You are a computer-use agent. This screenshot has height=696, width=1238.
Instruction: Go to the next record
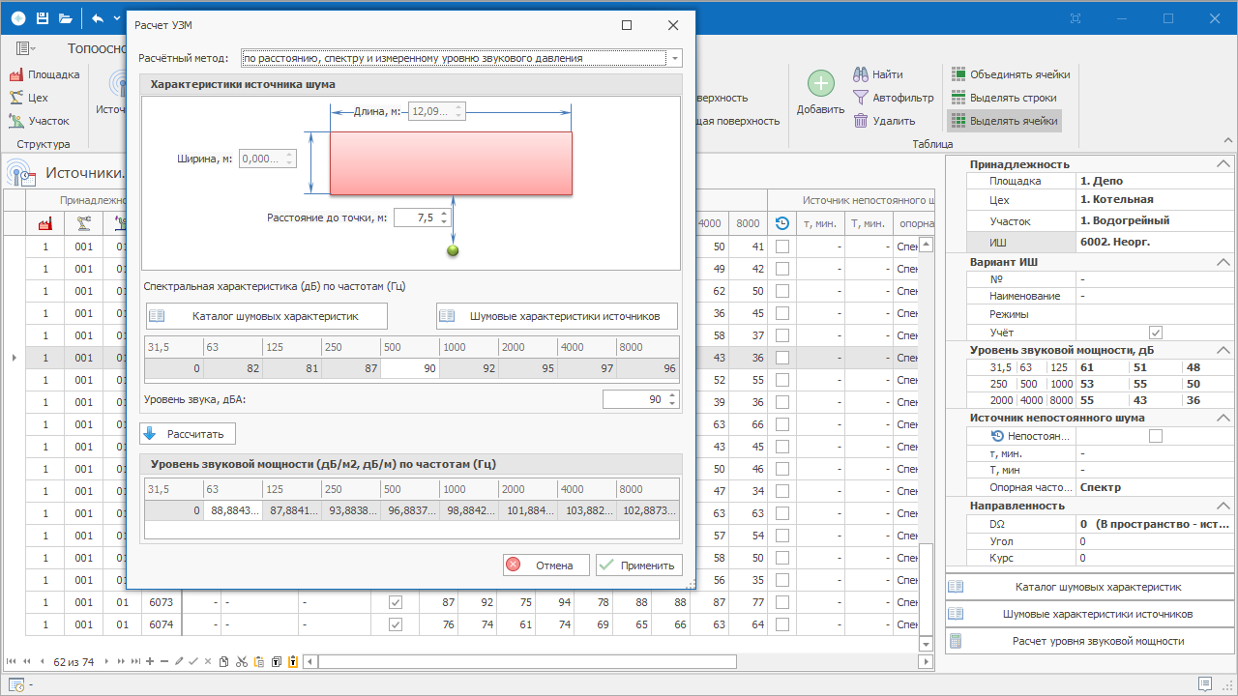[105, 662]
